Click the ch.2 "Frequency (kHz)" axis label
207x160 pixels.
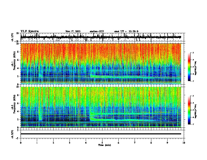[x=14, y=104]
